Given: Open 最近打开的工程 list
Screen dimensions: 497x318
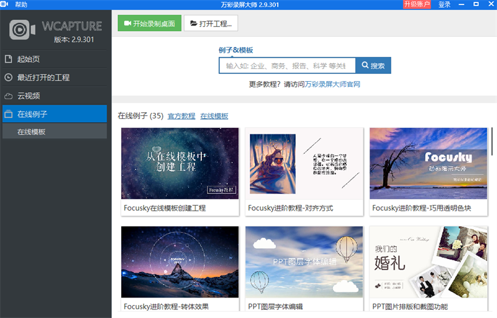Looking at the screenshot, I should 55,77.
